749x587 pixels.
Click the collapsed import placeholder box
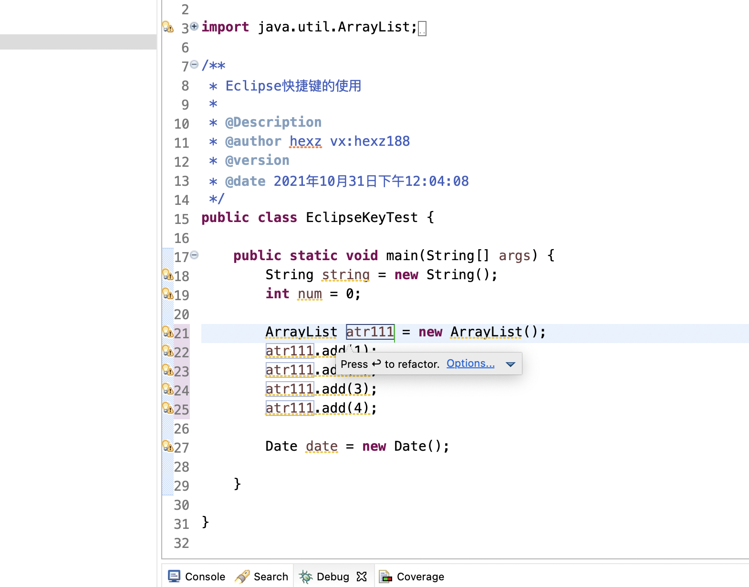422,29
